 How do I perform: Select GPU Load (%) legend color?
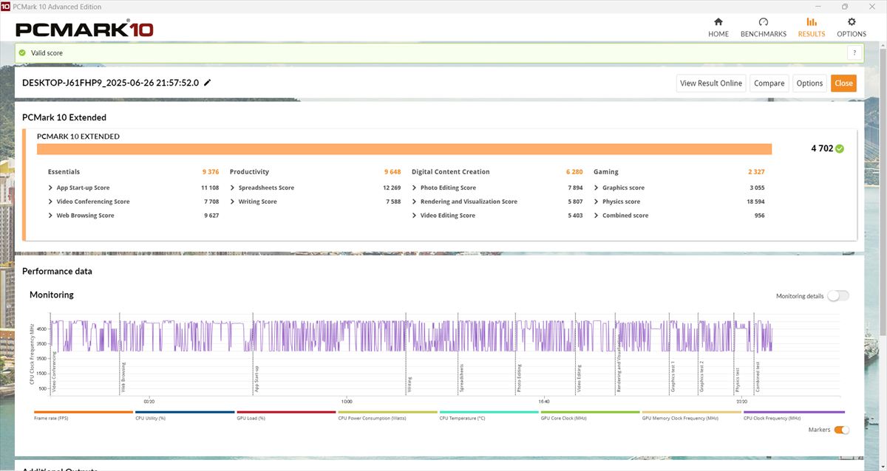coord(286,412)
